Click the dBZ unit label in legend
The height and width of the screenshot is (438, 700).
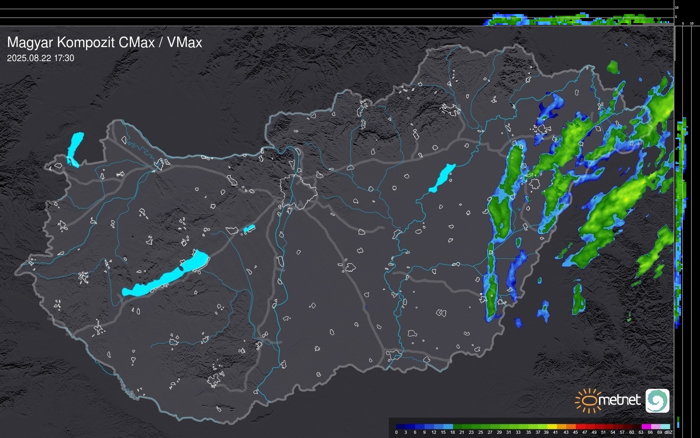[x=668, y=432]
